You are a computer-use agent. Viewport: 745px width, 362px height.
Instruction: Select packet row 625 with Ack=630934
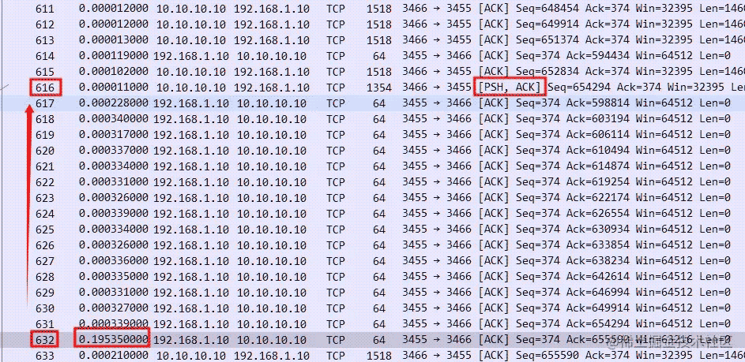[x=373, y=230]
